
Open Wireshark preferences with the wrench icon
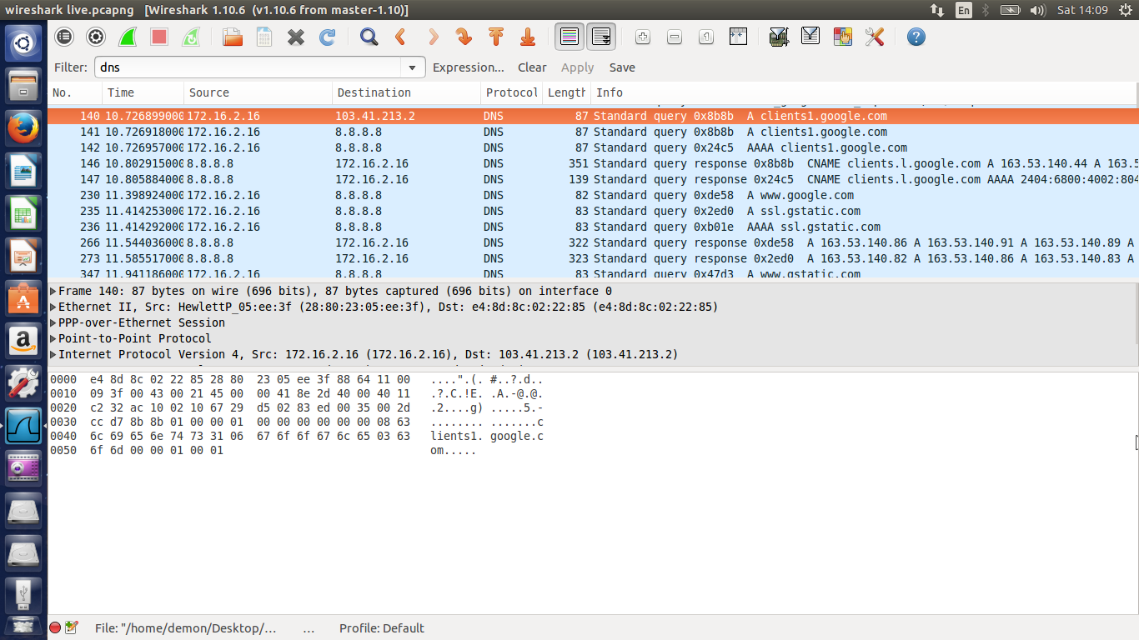[x=875, y=37]
